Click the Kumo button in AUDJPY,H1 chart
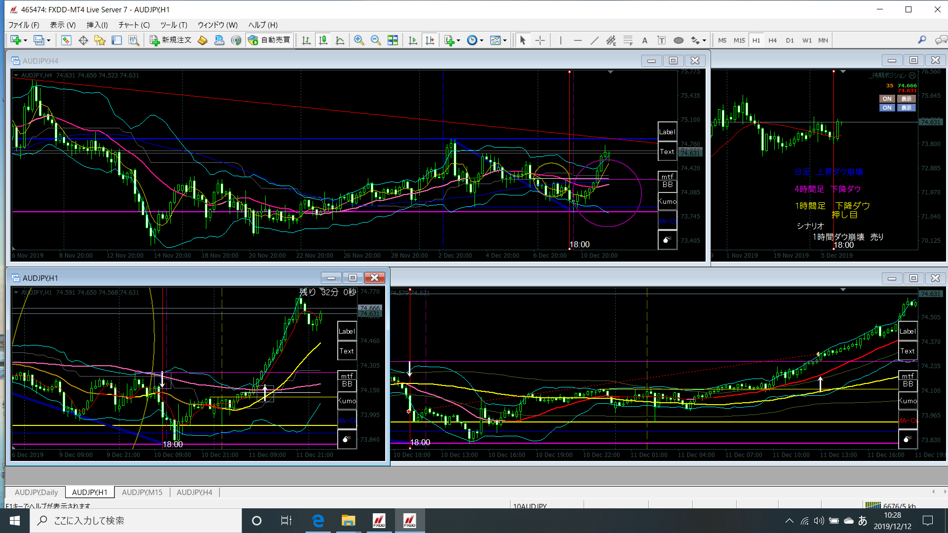This screenshot has height=533, width=948. [x=347, y=401]
